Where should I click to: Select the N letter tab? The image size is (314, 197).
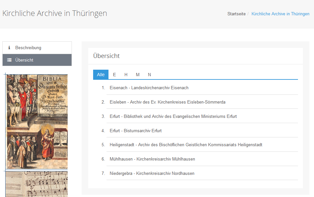149,75
